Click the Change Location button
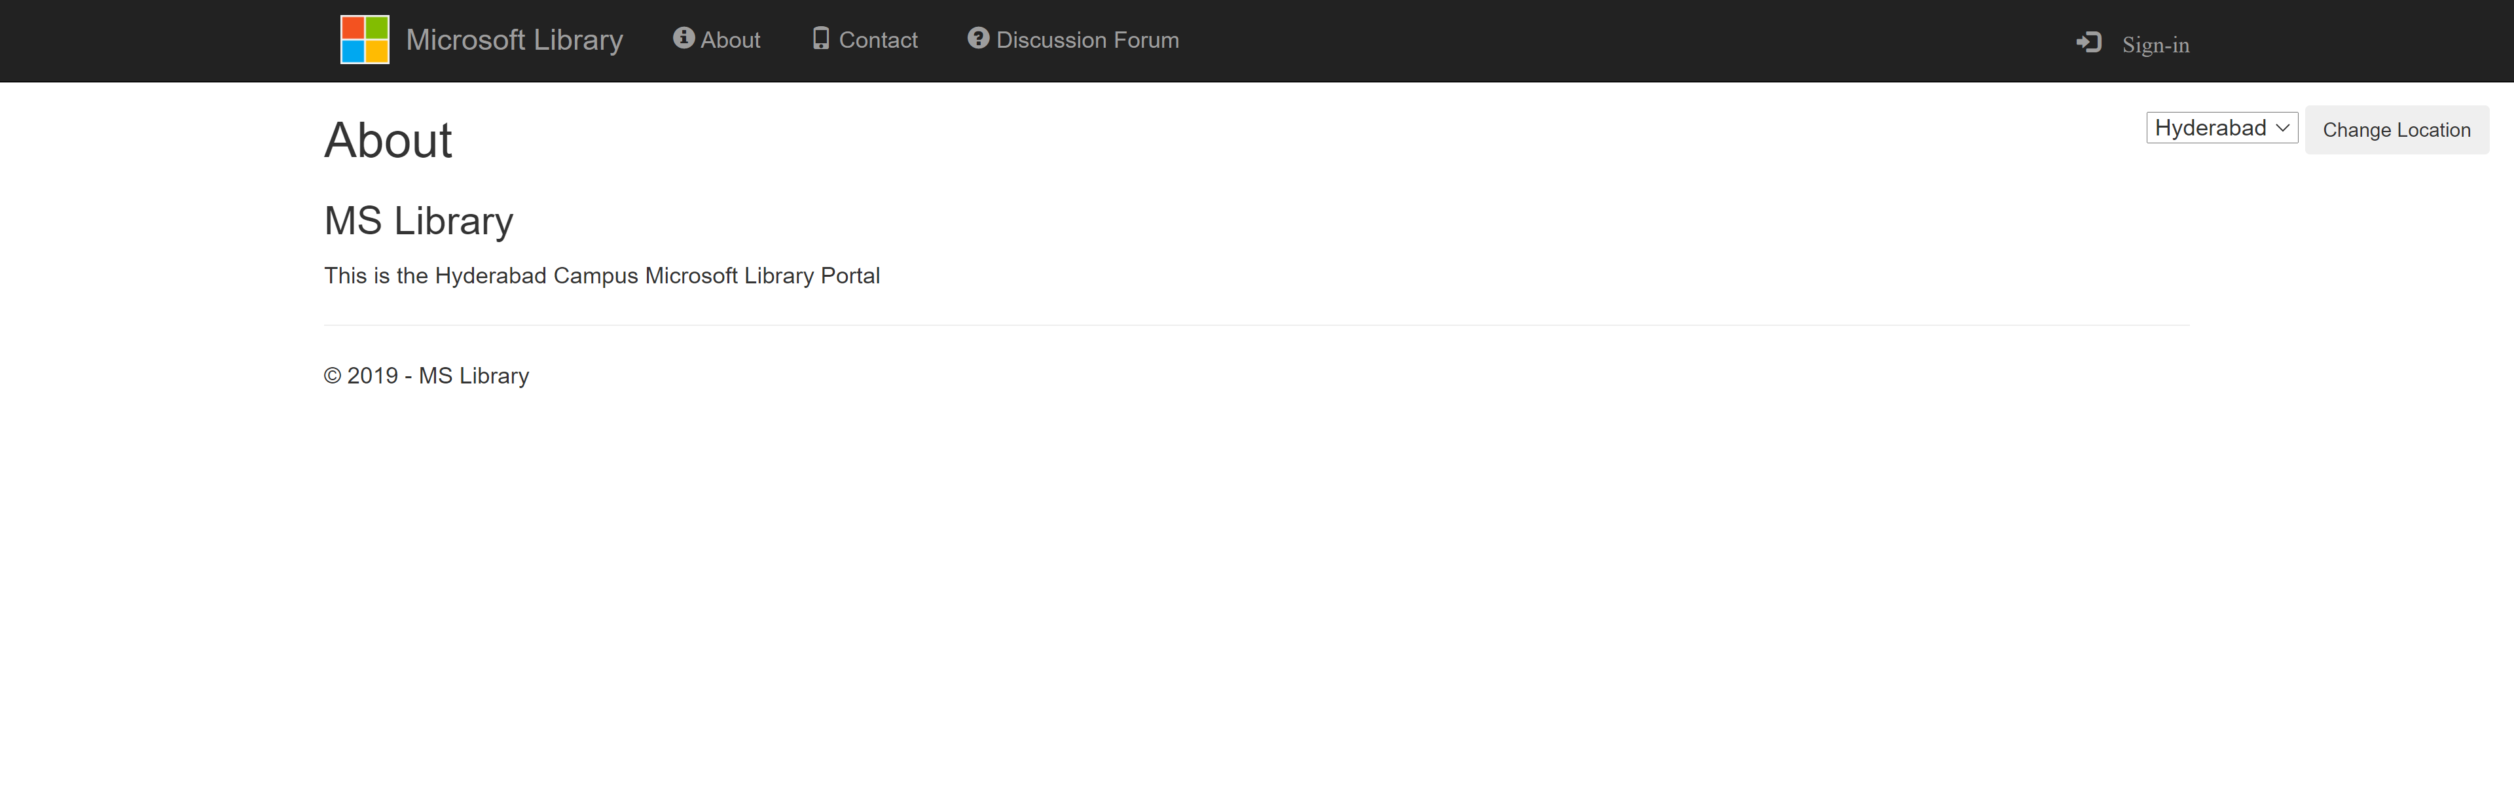 [2396, 130]
